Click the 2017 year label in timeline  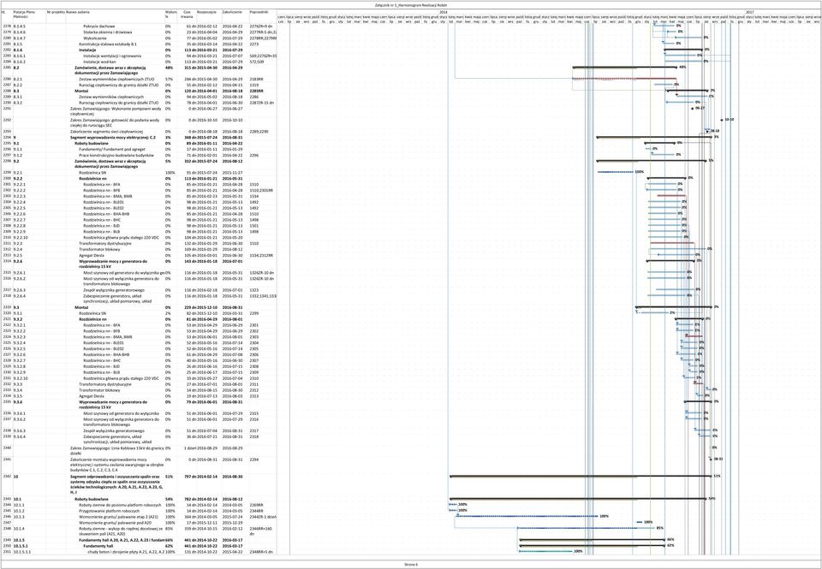(x=752, y=11)
